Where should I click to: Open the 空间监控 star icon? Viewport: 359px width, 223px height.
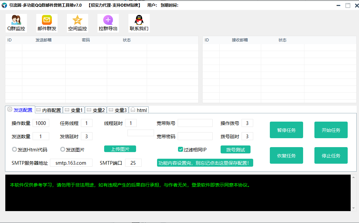click(78, 23)
